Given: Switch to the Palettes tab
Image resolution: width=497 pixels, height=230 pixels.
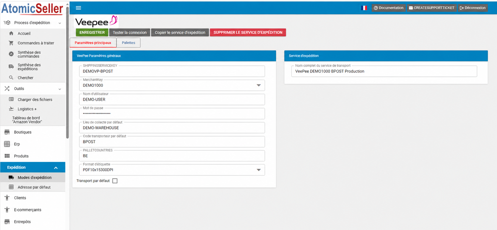Looking at the screenshot, I should click(128, 43).
